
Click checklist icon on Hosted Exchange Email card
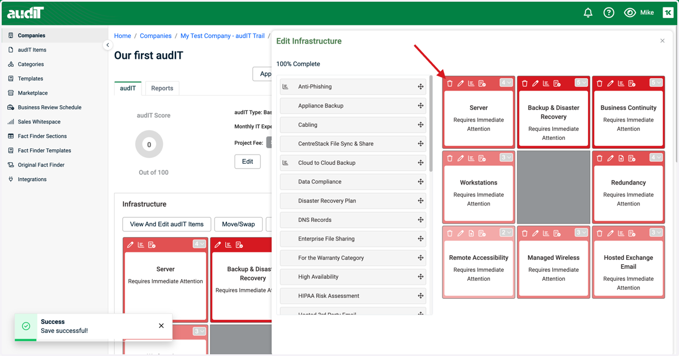point(632,233)
